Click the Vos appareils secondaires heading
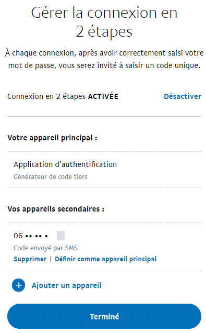This screenshot has width=206, height=333. click(x=56, y=209)
